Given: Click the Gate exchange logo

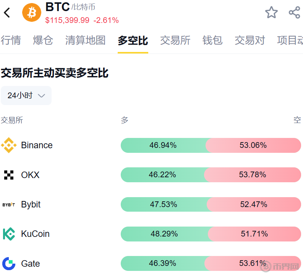Looking at the screenshot, I should point(9,264).
